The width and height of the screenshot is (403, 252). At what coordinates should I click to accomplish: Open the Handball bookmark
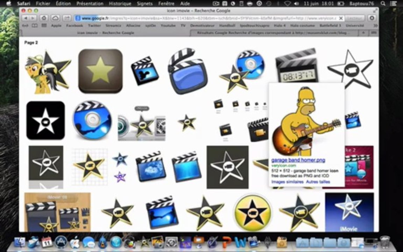[x=227, y=26]
